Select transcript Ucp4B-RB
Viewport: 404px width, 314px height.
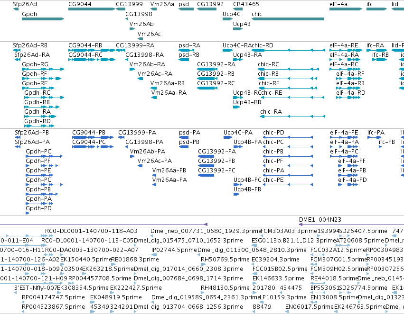(236, 107)
